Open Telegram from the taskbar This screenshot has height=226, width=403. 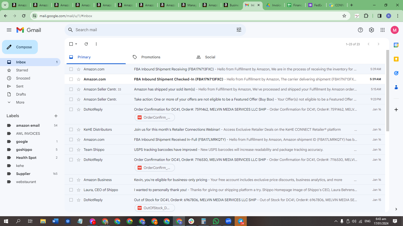pyautogui.click(x=241, y=221)
